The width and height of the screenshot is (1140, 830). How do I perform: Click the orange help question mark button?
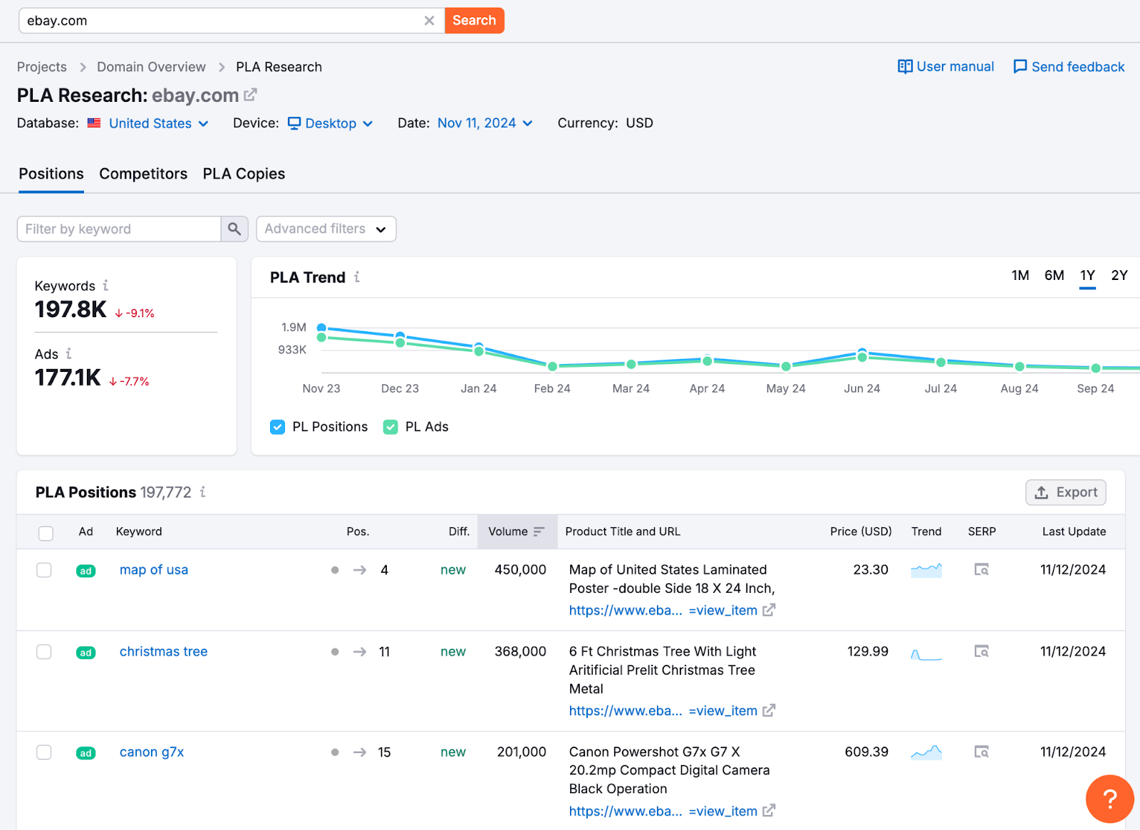pos(1109,799)
